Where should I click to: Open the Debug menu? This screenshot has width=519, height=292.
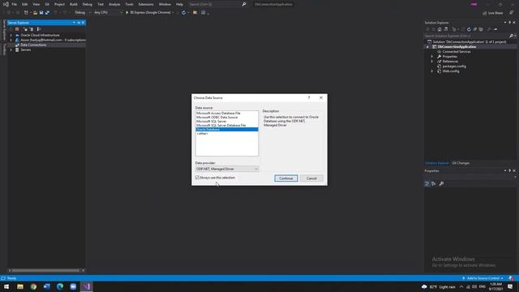point(88,4)
